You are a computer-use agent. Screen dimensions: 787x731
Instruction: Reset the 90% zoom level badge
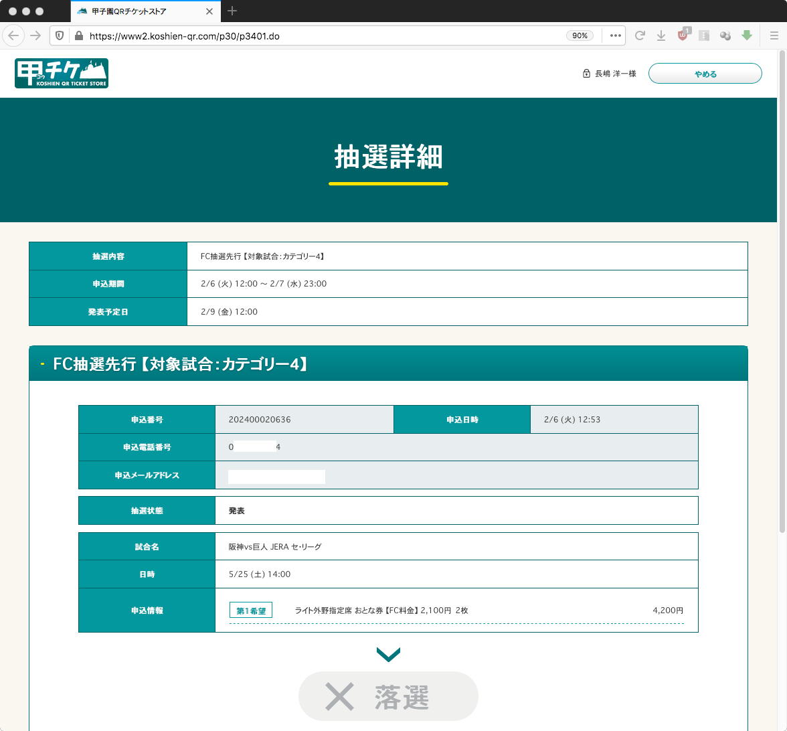(x=580, y=35)
